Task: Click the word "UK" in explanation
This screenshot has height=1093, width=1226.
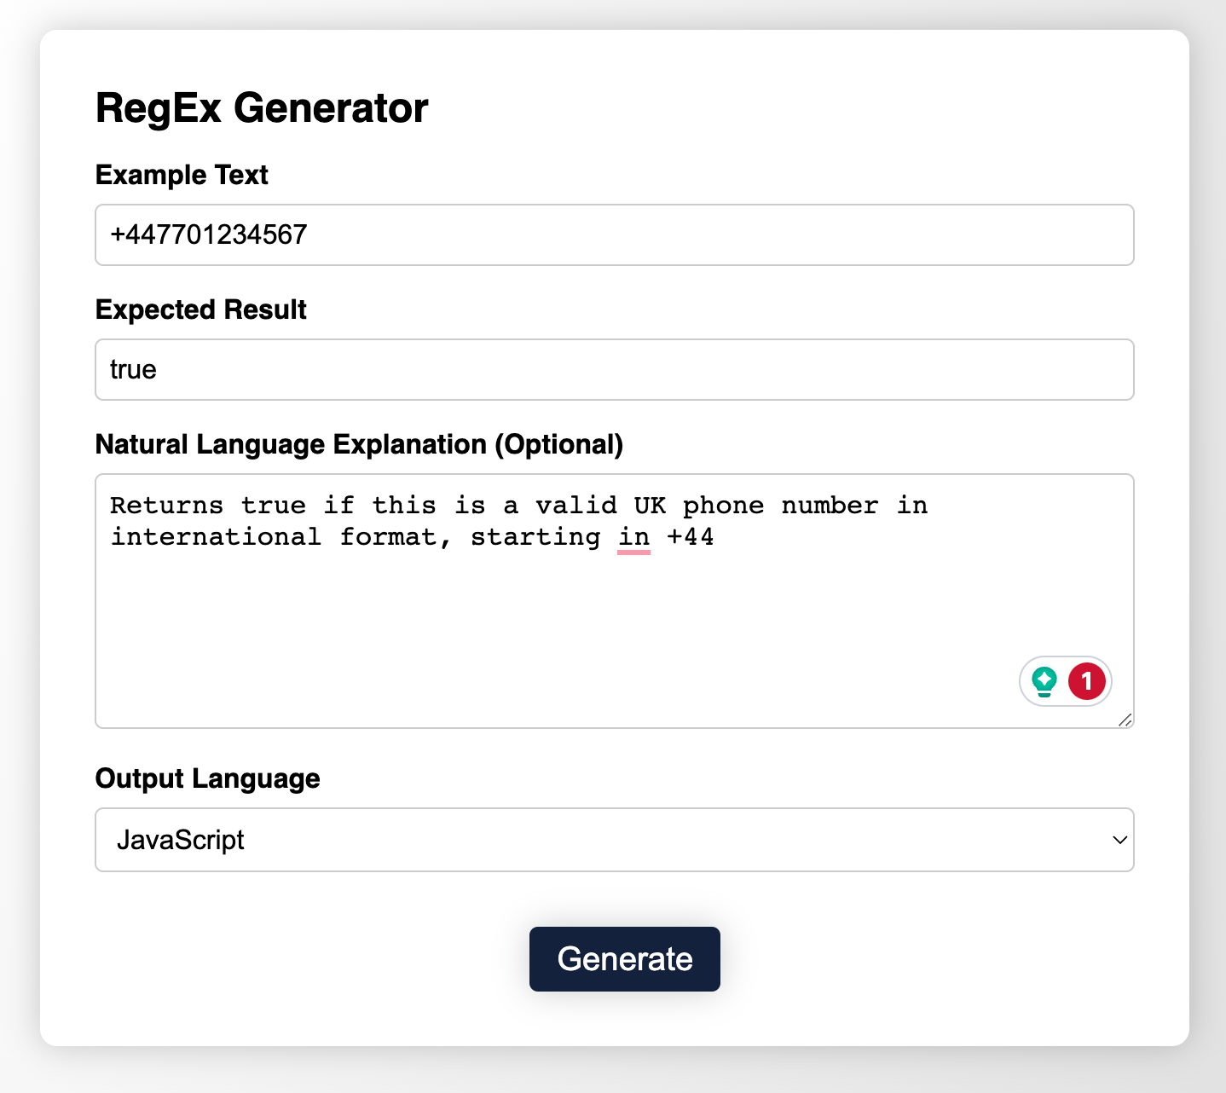Action: click(649, 506)
